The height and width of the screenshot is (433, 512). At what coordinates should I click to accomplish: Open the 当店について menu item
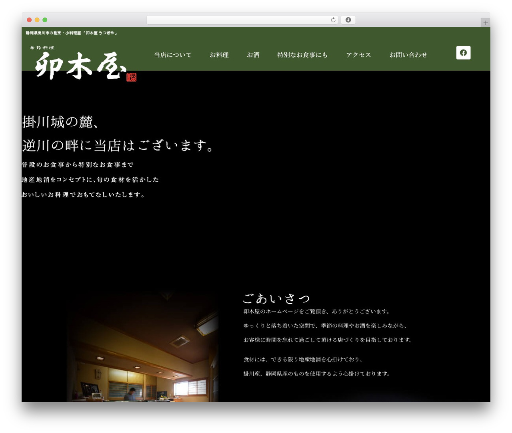(173, 55)
